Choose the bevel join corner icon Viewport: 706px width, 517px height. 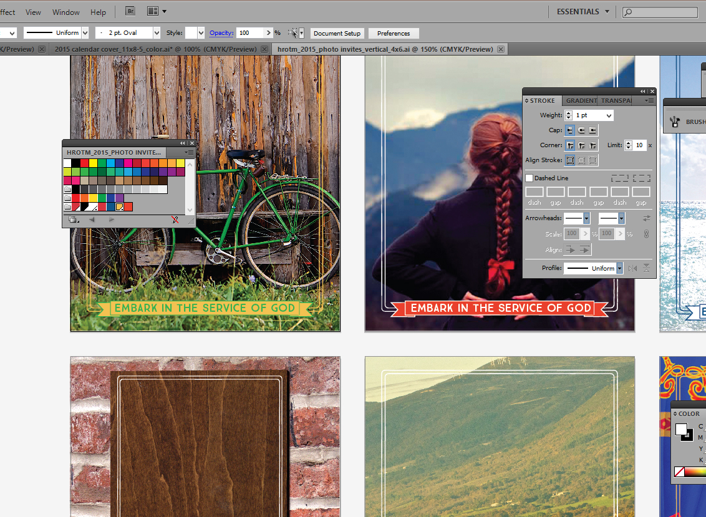click(x=592, y=145)
